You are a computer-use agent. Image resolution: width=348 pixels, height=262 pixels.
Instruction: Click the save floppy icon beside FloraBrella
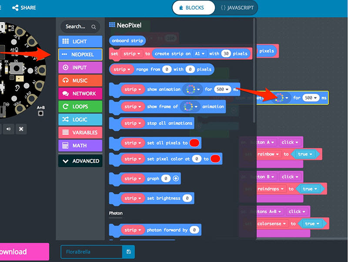(128, 252)
